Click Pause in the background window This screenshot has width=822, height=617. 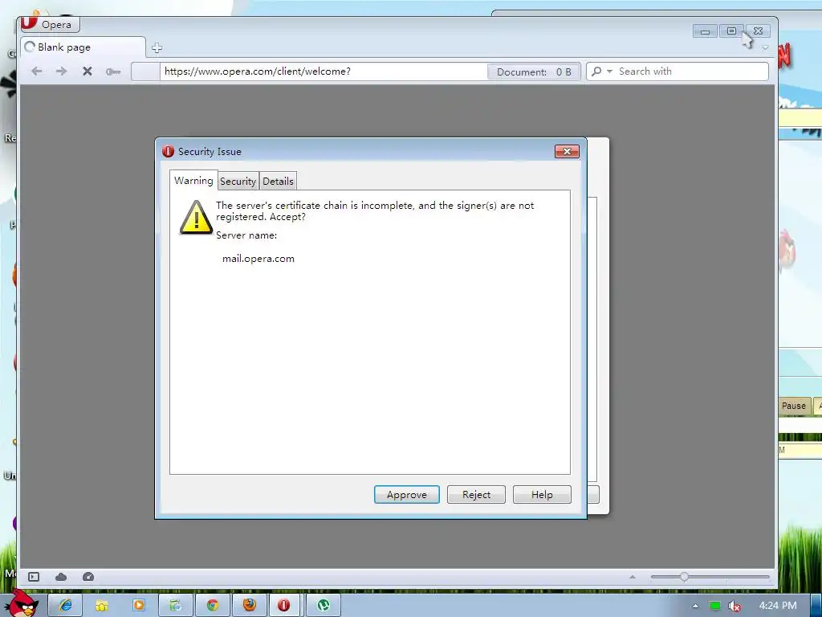pos(794,406)
